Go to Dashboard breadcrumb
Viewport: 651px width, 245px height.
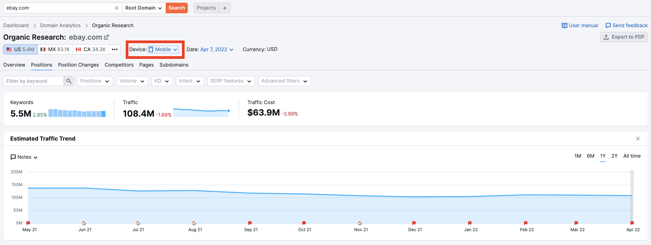pyautogui.click(x=16, y=26)
